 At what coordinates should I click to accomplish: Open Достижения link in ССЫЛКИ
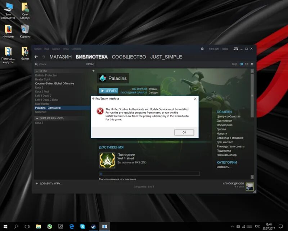224,121
